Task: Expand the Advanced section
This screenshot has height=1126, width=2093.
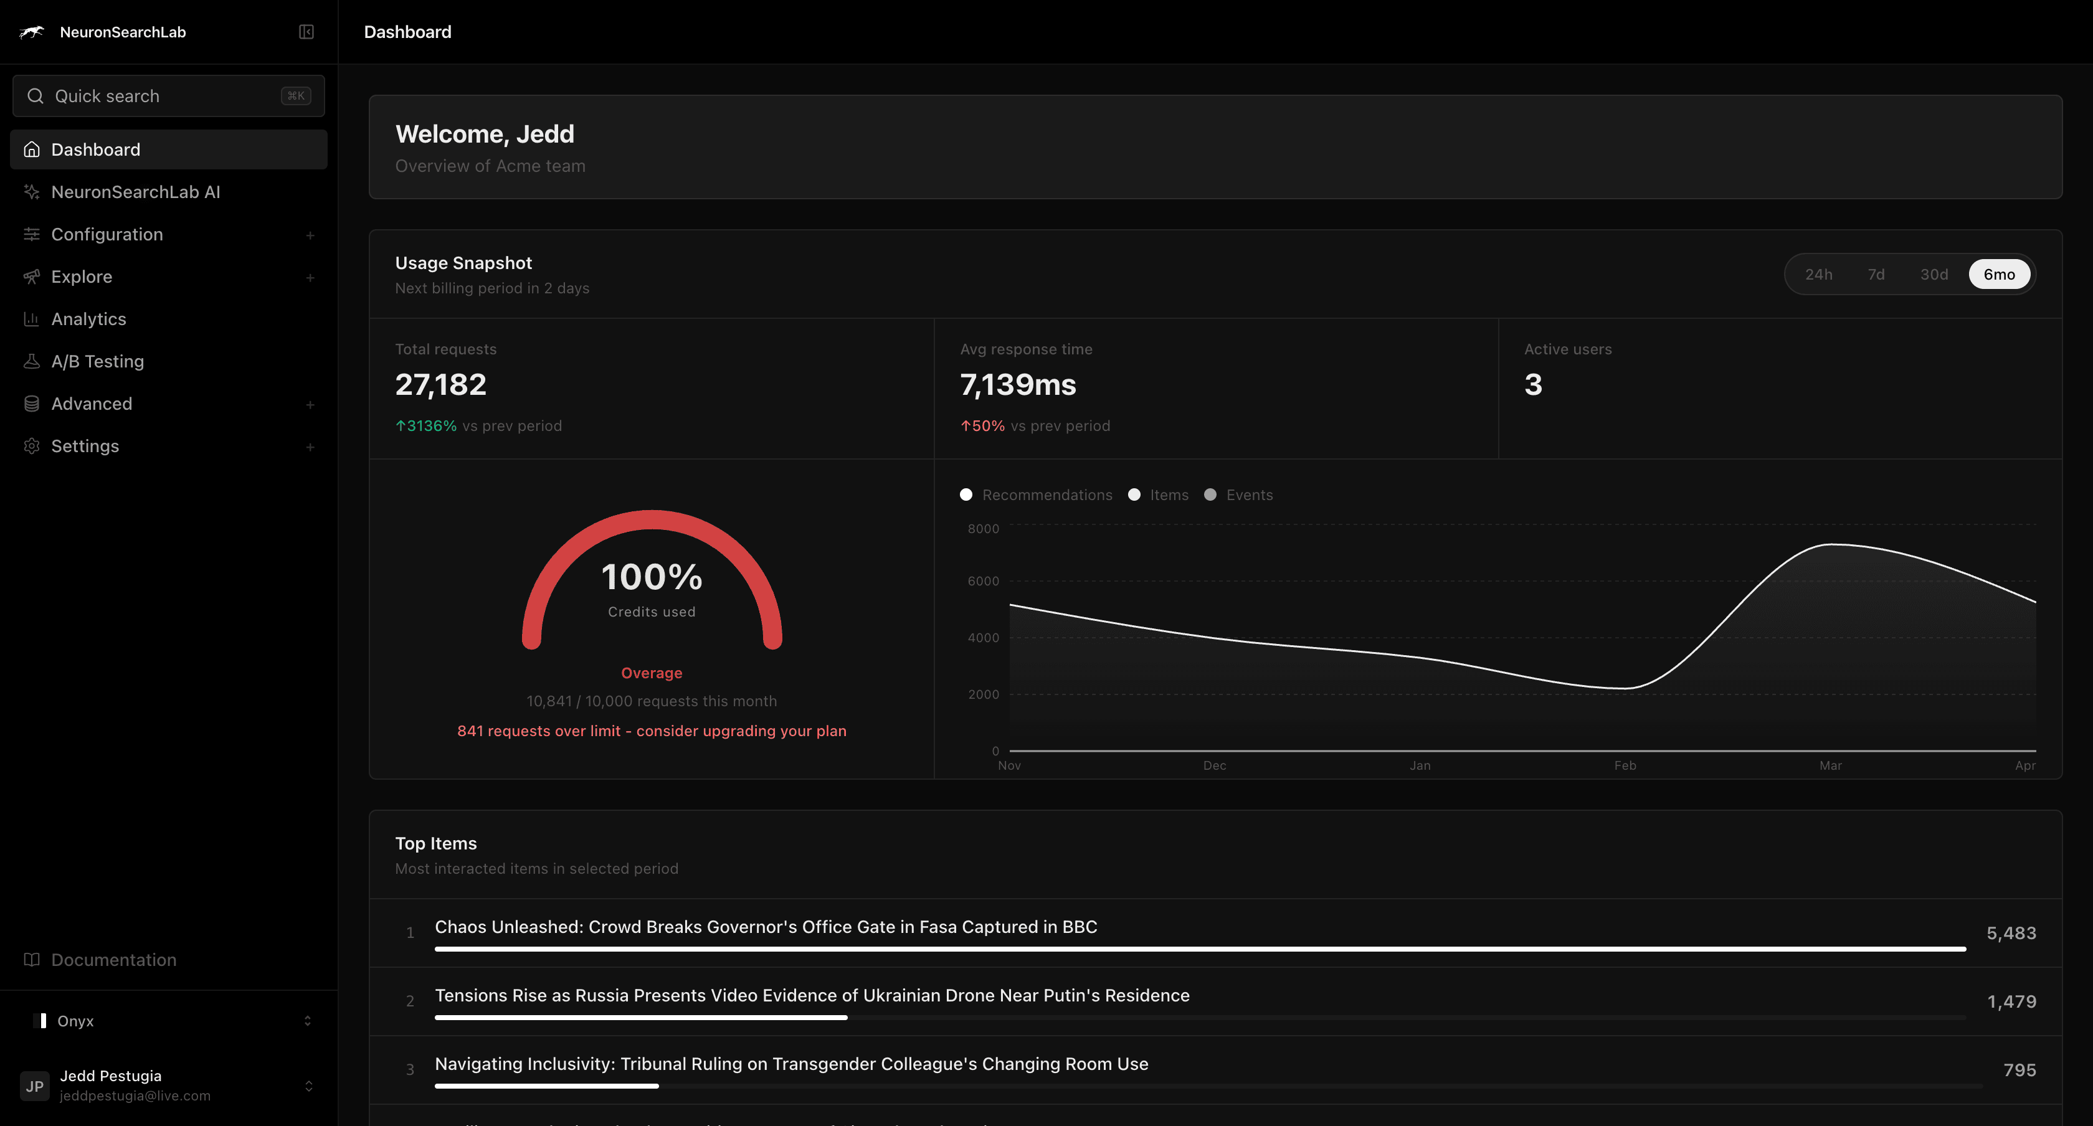Action: coord(310,404)
